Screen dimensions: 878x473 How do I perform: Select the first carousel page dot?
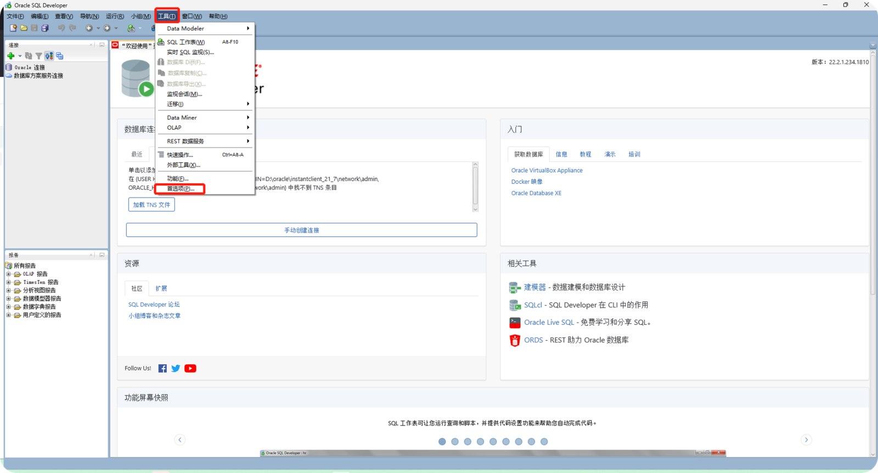tap(442, 442)
